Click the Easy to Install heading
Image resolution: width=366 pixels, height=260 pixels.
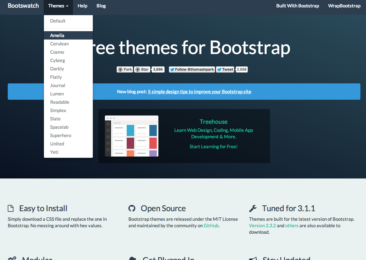pos(43,208)
